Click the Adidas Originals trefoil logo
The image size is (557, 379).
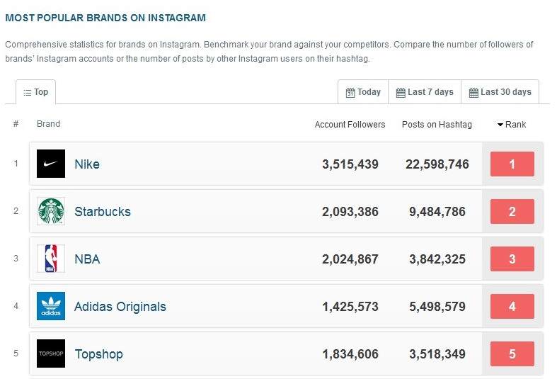pyautogui.click(x=51, y=306)
